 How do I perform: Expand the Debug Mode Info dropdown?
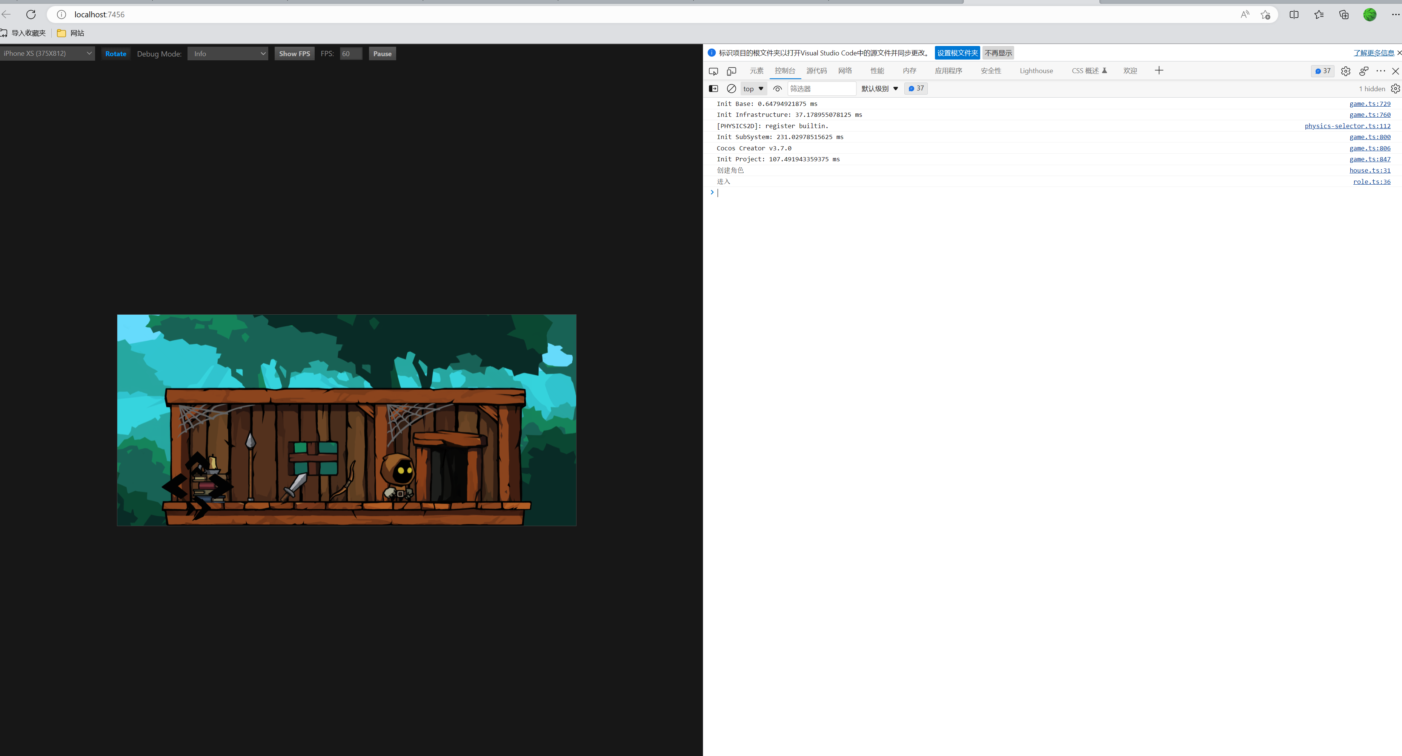coord(228,54)
